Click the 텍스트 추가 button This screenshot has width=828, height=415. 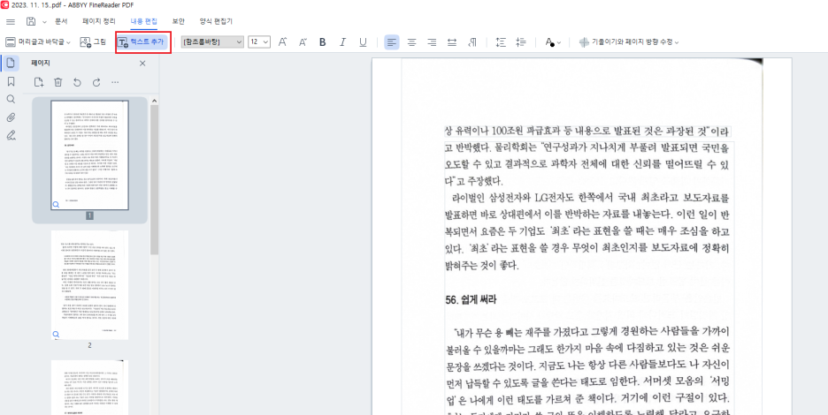pyautogui.click(x=142, y=42)
